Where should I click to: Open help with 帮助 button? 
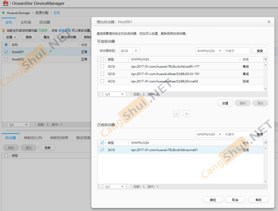[x=258, y=200]
